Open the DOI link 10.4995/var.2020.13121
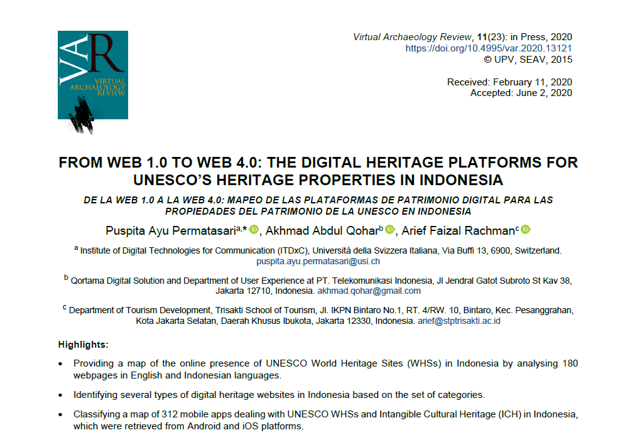The image size is (630, 440). click(x=489, y=48)
